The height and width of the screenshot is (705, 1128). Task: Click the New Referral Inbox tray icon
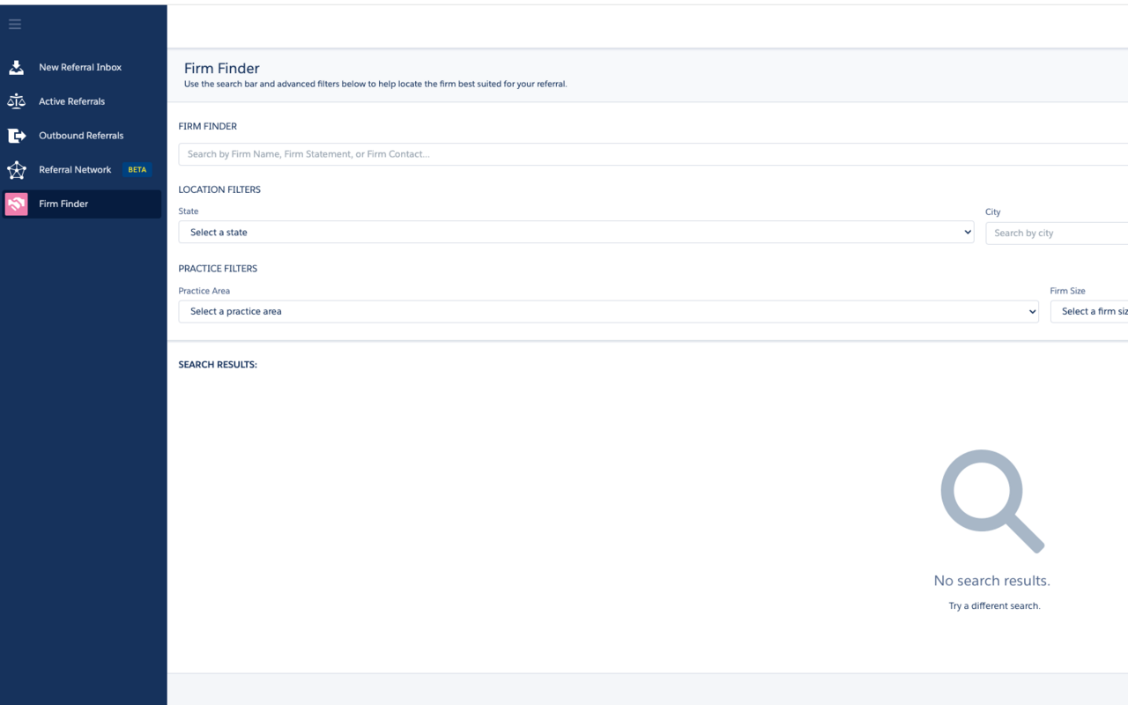coord(17,67)
